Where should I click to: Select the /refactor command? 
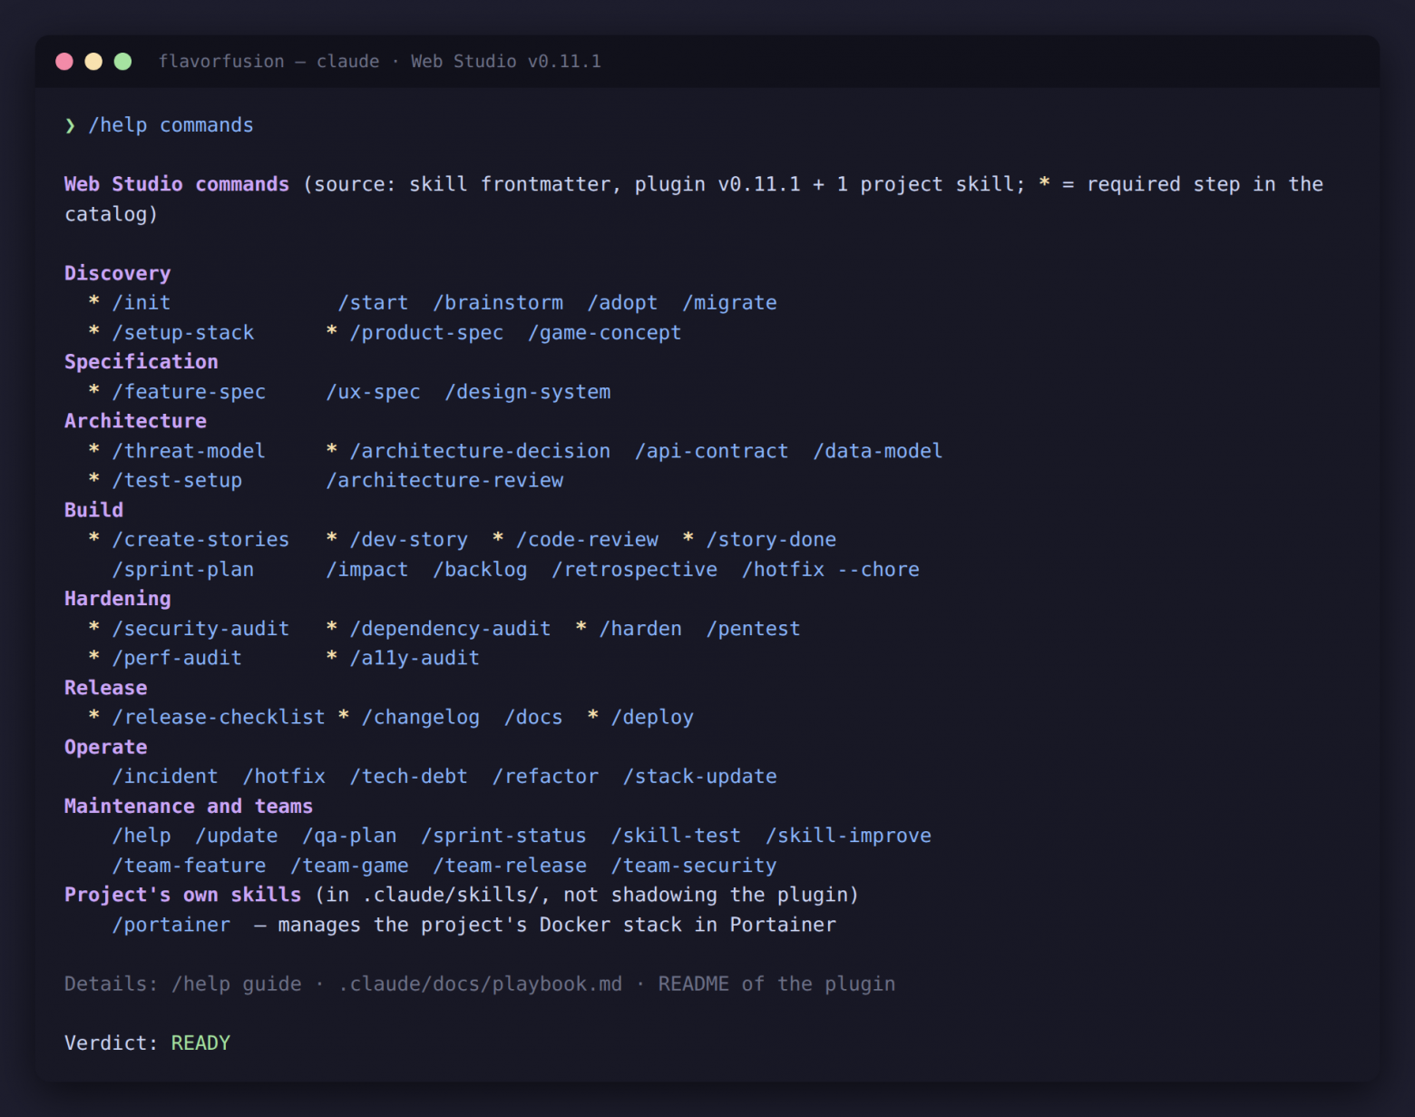[x=545, y=777]
